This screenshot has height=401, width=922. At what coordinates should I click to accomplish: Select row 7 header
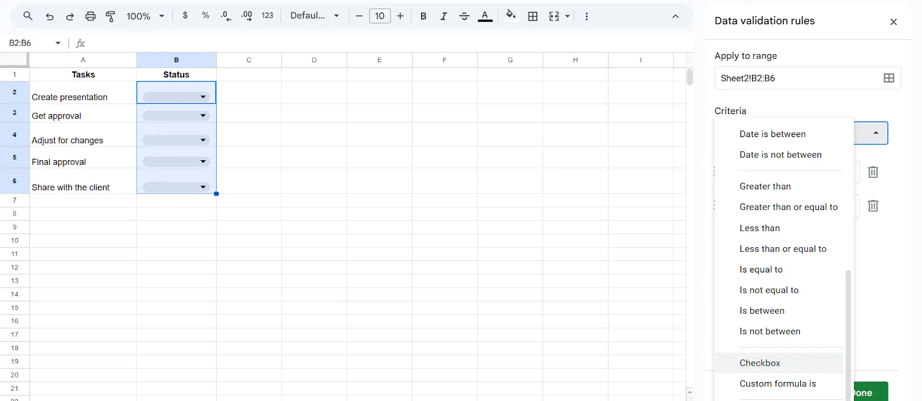14,200
